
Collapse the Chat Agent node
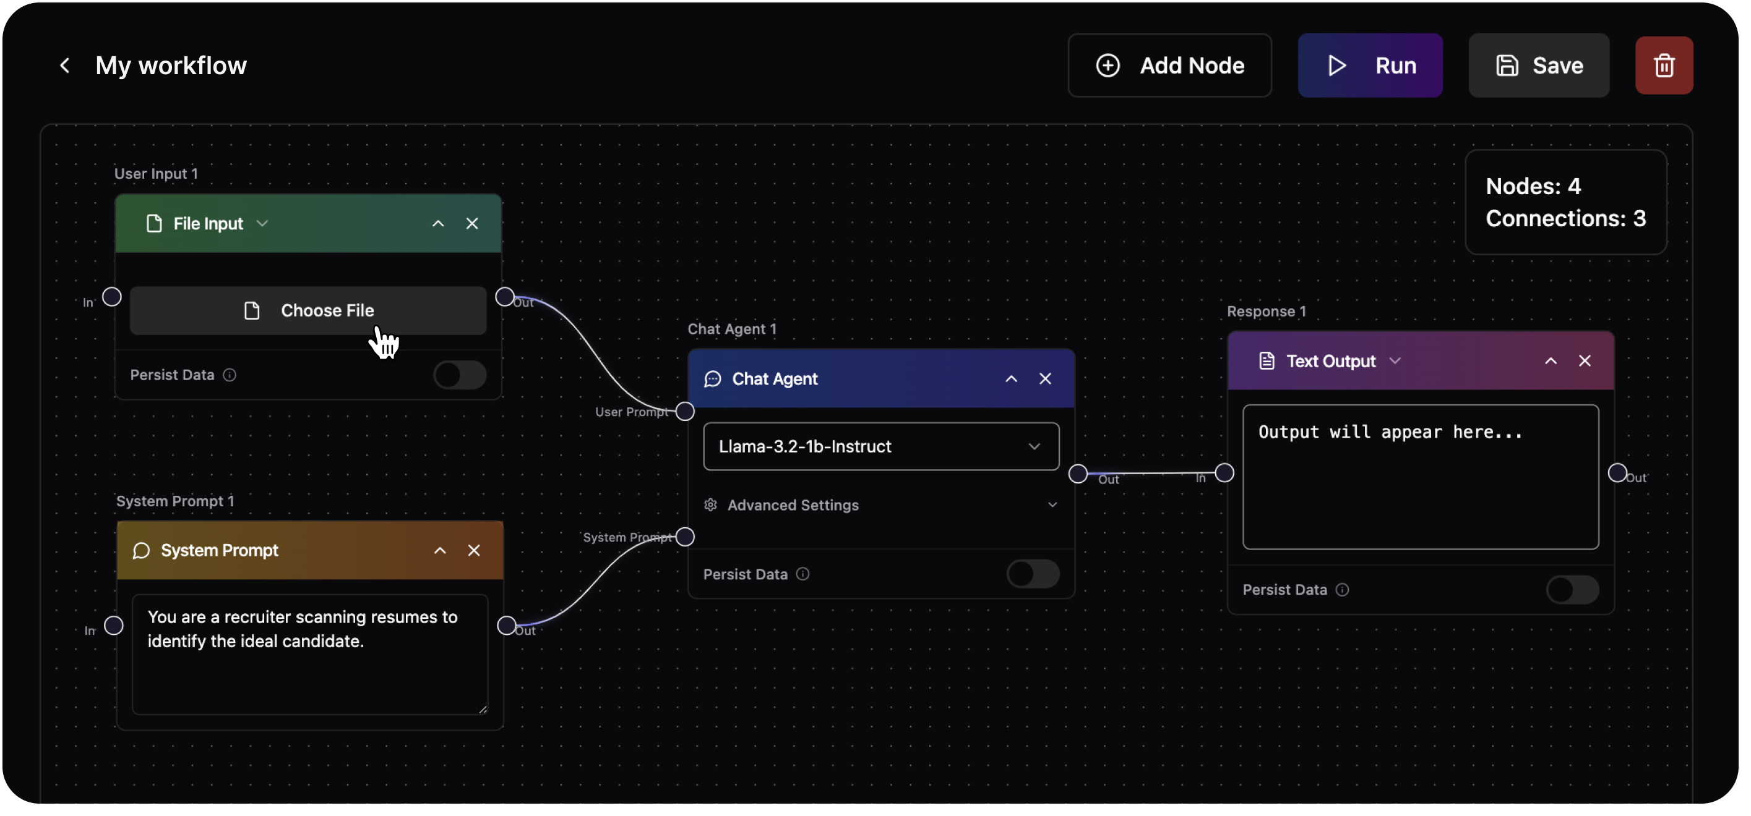[x=1011, y=379]
